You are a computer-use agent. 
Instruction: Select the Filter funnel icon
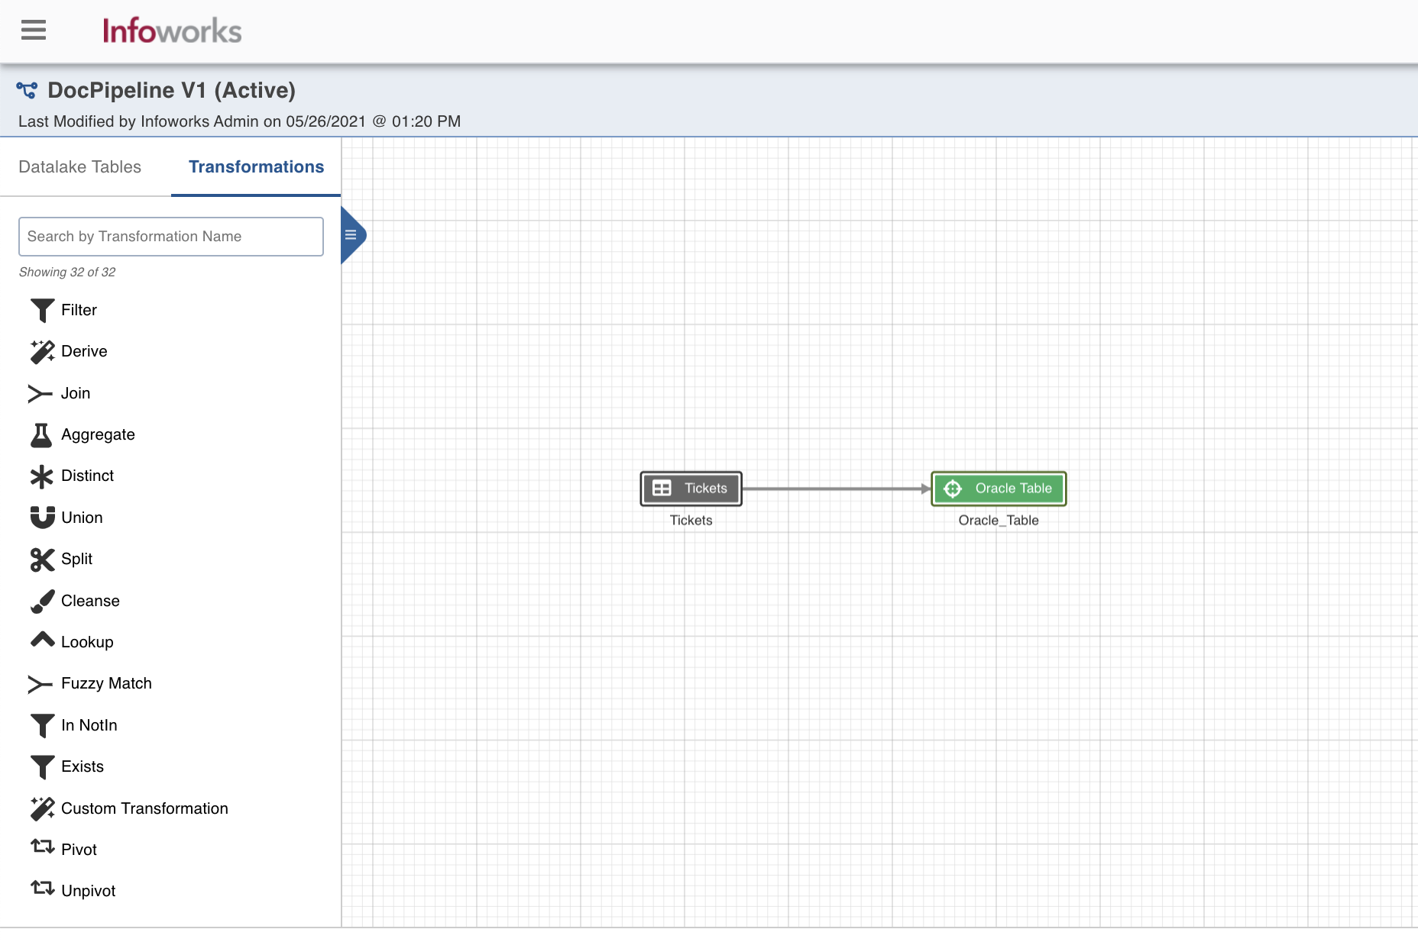pos(42,310)
